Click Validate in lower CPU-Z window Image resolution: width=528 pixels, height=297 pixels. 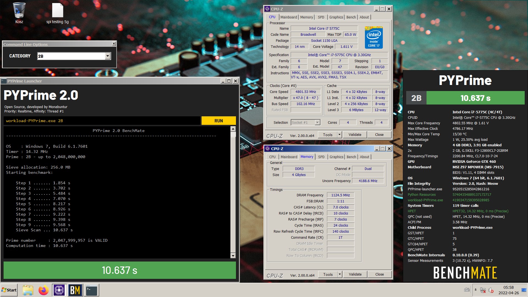tap(355, 274)
